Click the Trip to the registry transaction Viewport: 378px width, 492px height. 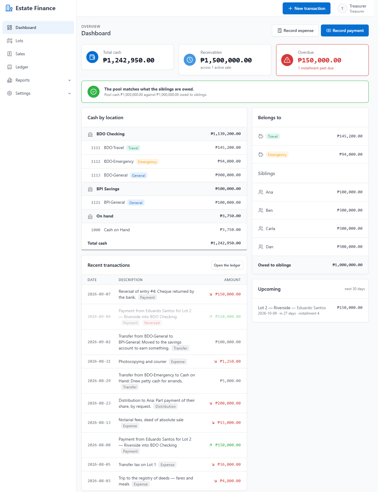164,481
